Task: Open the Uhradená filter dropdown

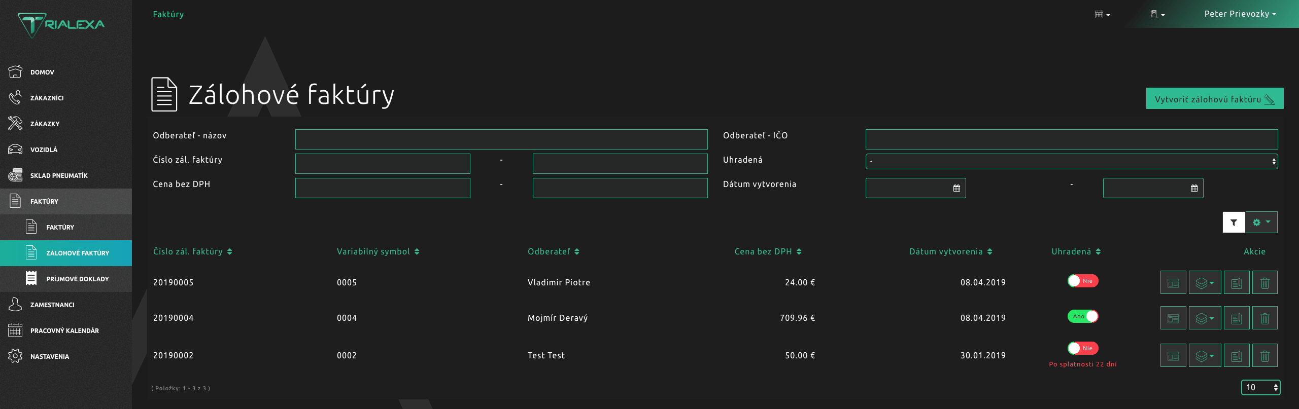Action: click(x=1071, y=162)
